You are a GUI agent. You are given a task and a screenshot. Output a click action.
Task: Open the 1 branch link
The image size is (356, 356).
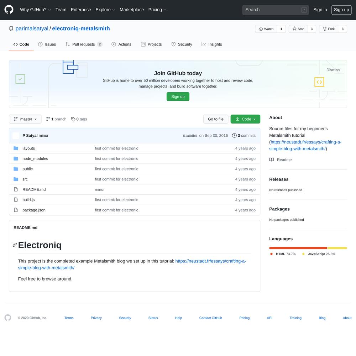pos(56,119)
